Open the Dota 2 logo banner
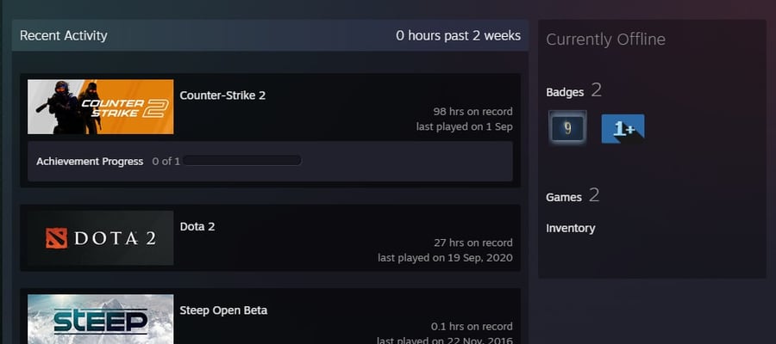The height and width of the screenshot is (344, 776). 101,238
